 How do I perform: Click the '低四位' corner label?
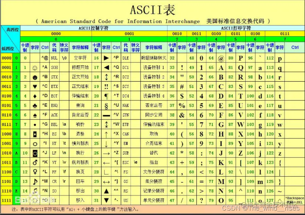coord(8,49)
